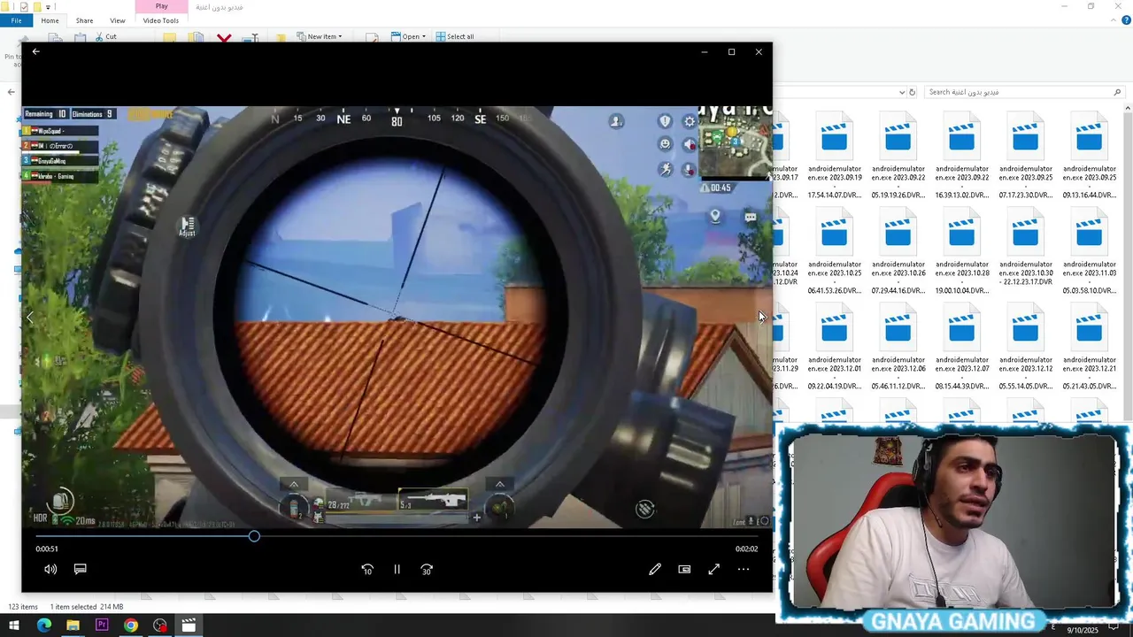This screenshot has width=1133, height=637.
Task: Toggle fullscreen video mode
Action: coord(713,570)
